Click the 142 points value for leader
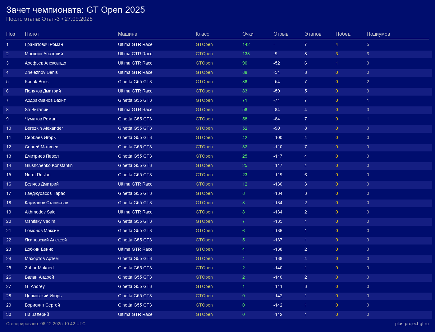Viewport: 435px width, 332px height. click(x=246, y=44)
